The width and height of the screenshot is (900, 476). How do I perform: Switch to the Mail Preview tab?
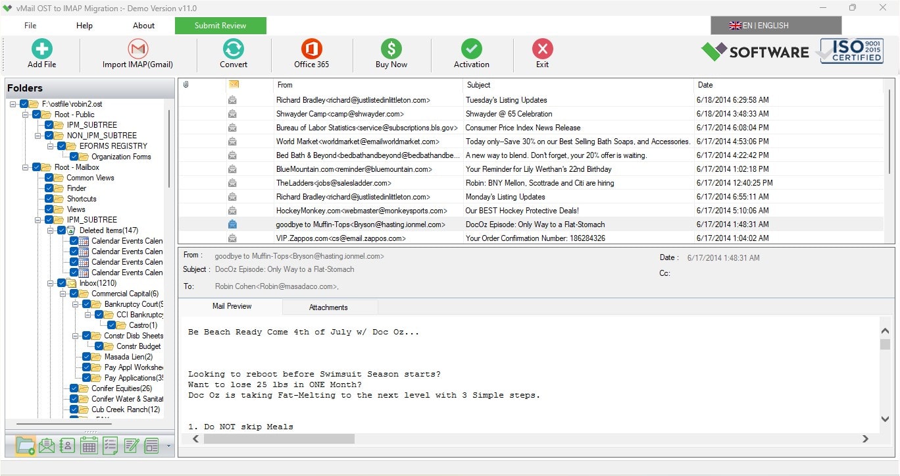coord(232,307)
